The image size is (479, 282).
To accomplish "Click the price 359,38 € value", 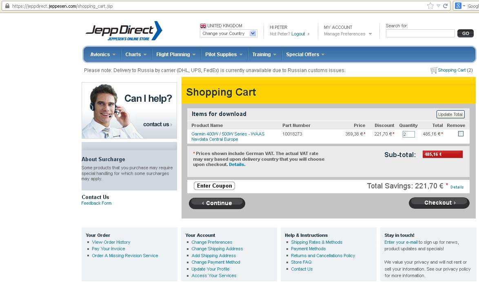I will 354,134.
